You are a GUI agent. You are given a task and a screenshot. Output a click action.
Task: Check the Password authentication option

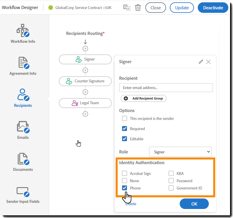[171, 180]
